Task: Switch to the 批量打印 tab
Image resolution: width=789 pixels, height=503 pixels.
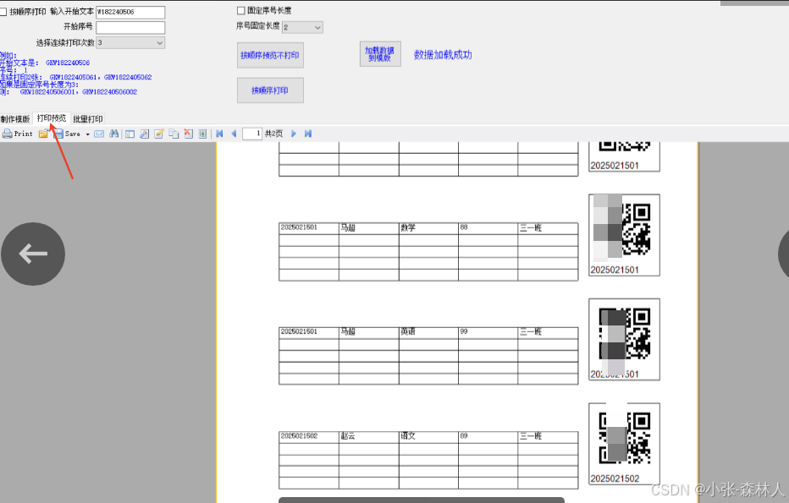Action: tap(87, 119)
